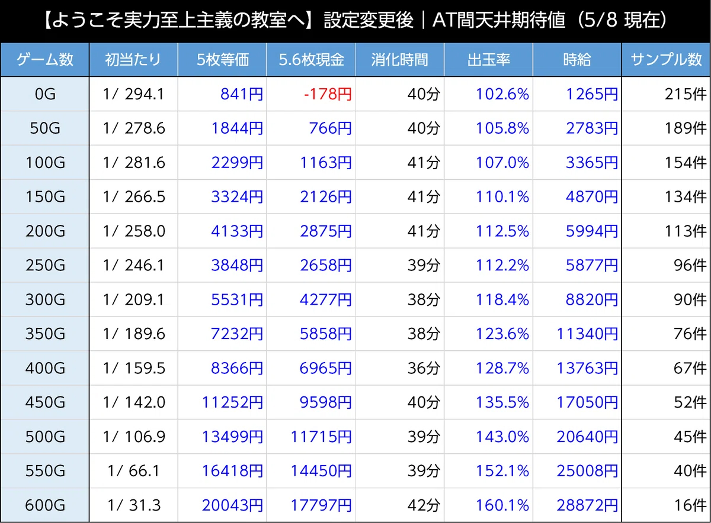Screen dimensions: 711x523
Task: Click the 5.6枚現金 column header
Action: pyautogui.click(x=311, y=60)
